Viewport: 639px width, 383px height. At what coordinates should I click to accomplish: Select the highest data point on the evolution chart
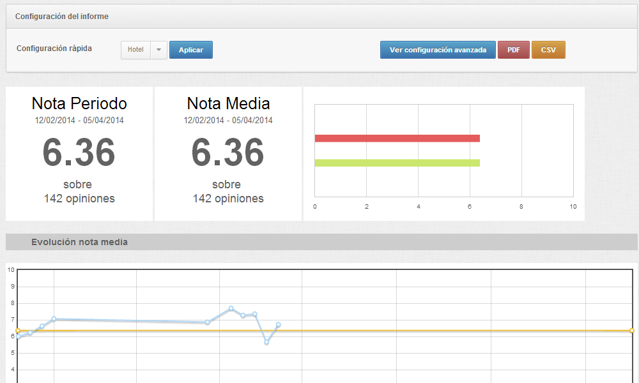(x=231, y=309)
